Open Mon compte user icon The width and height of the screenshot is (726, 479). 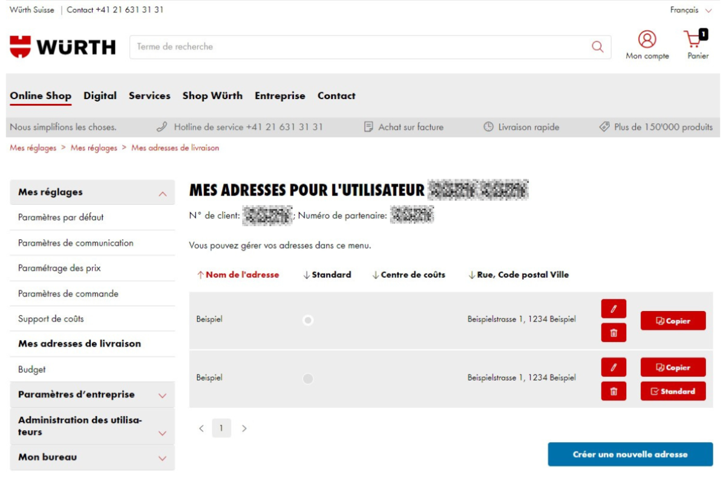click(647, 39)
